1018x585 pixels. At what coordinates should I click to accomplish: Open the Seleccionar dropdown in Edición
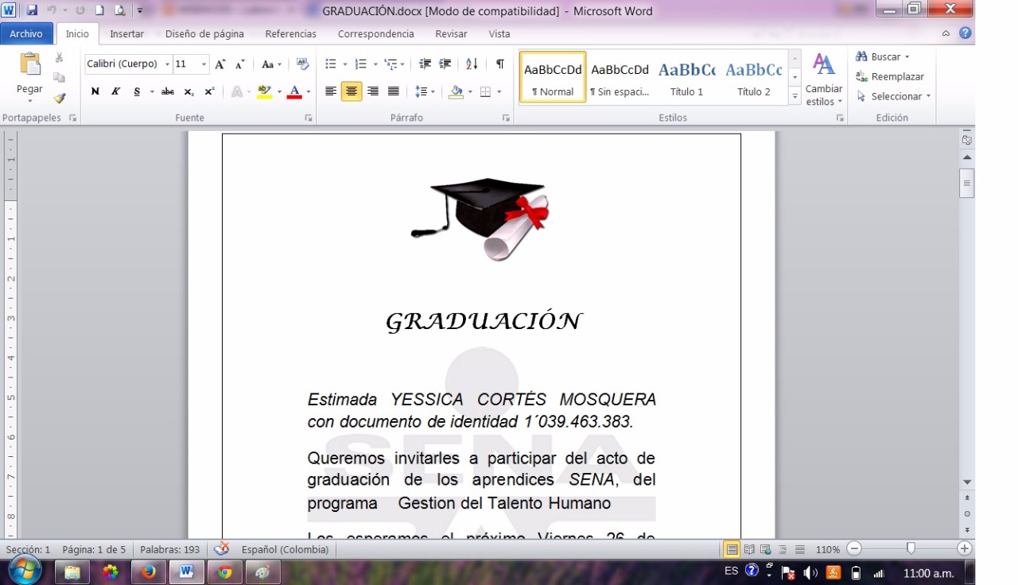pyautogui.click(x=894, y=96)
